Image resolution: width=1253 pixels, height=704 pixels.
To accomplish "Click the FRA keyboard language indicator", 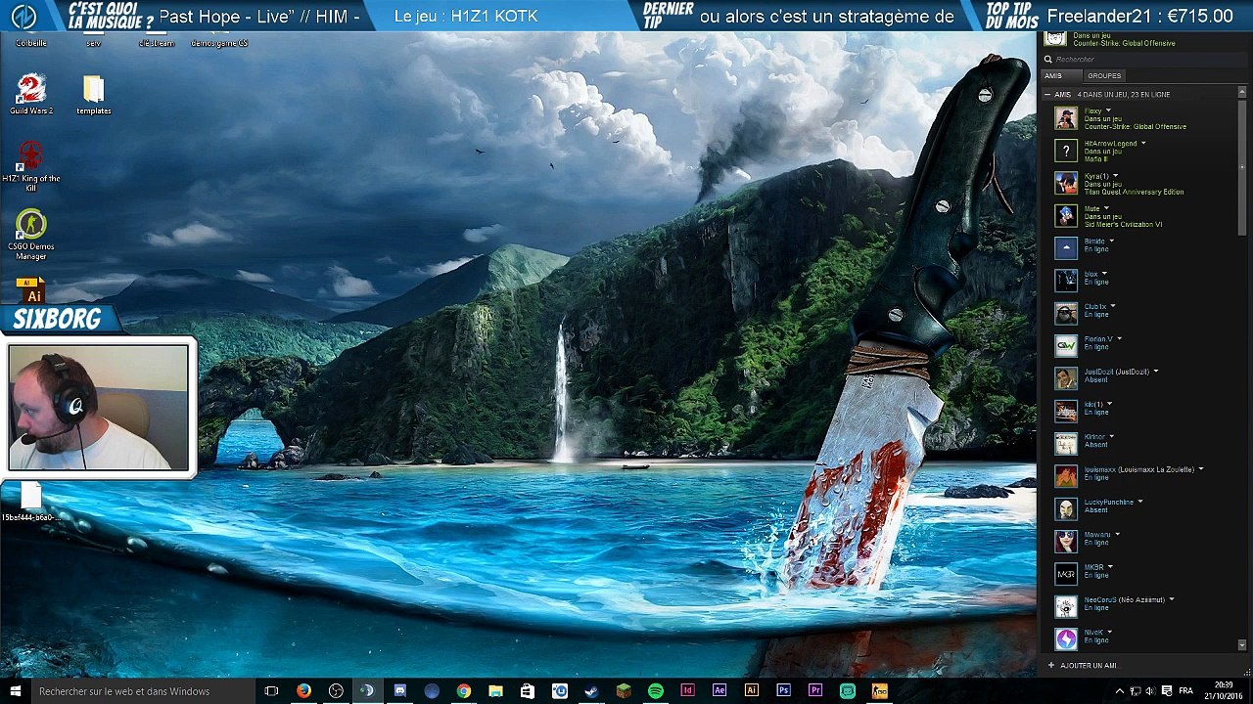I will 1186,691.
